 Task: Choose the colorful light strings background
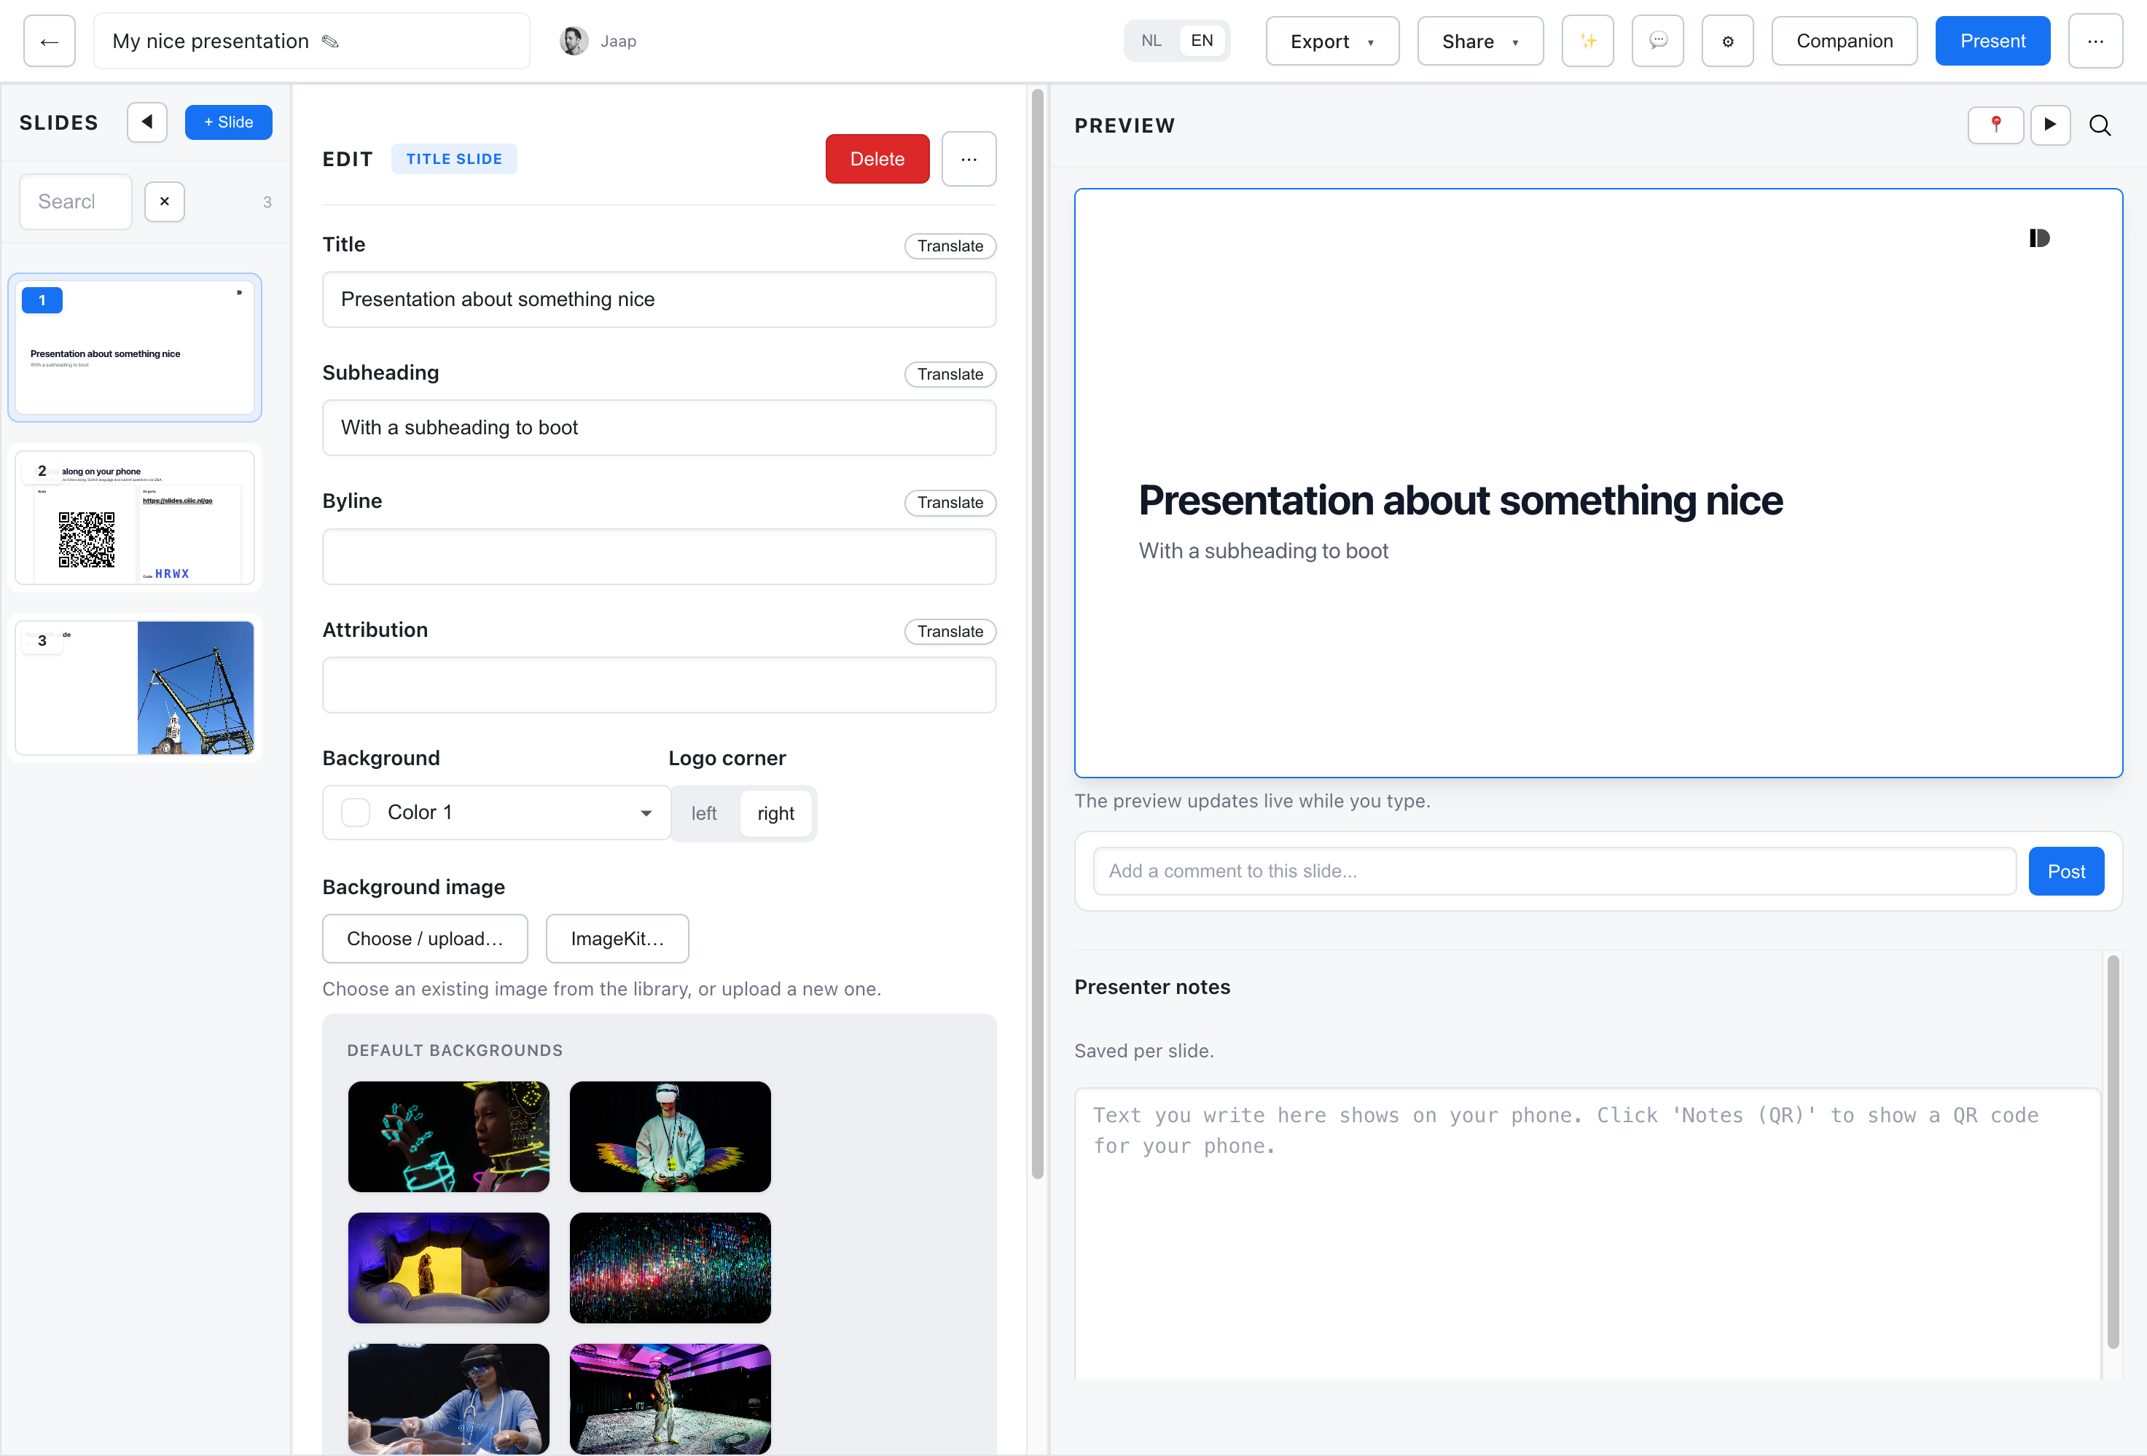click(670, 1267)
